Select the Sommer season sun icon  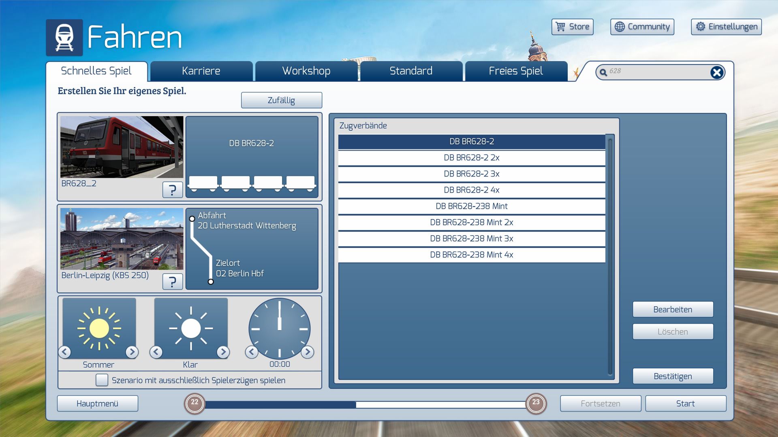(x=99, y=328)
